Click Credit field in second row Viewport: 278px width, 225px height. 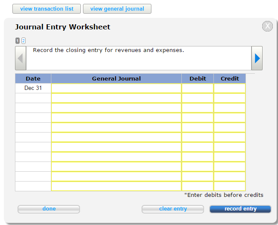click(x=230, y=98)
